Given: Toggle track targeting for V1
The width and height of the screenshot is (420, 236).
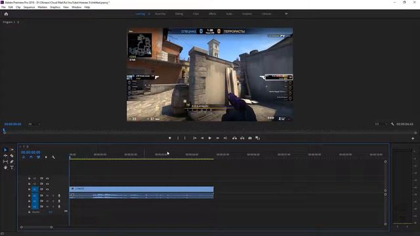Looking at the screenshot, I should (35, 189).
